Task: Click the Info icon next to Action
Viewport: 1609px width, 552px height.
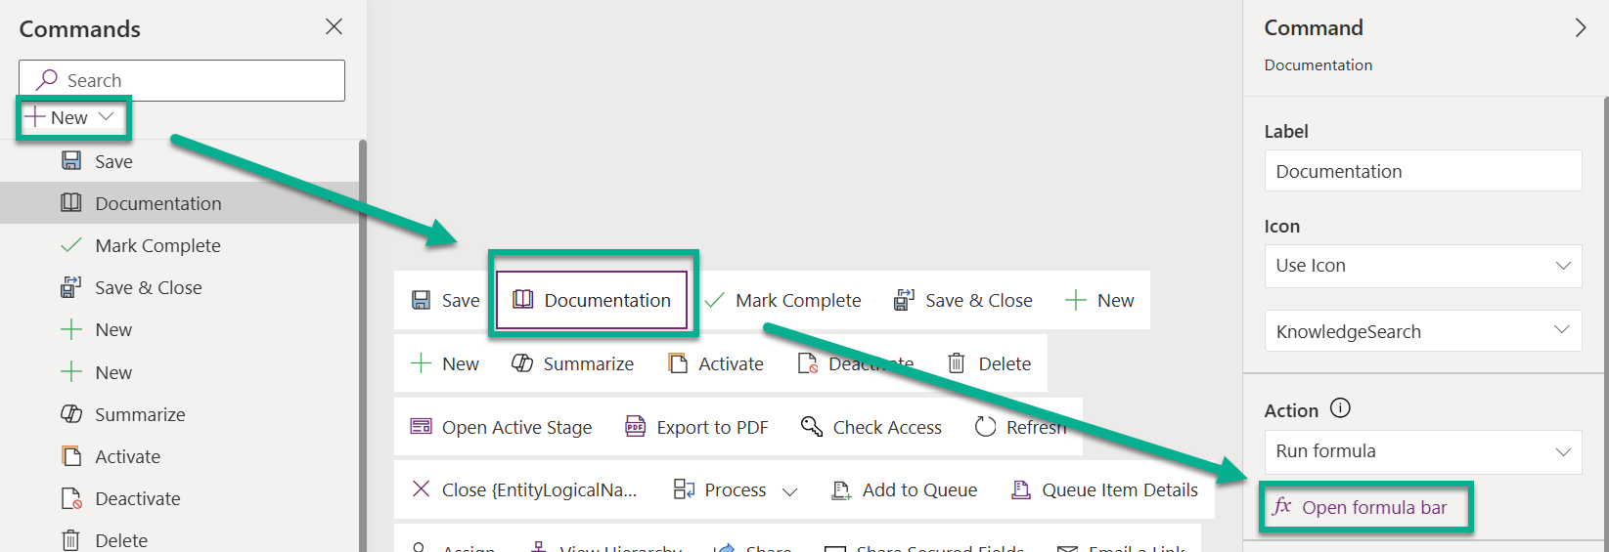Action: (x=1340, y=409)
